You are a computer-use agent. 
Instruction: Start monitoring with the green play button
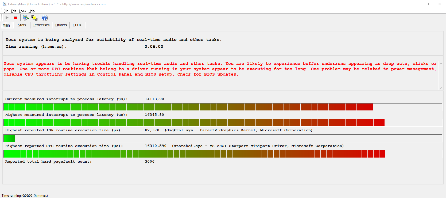[7, 18]
